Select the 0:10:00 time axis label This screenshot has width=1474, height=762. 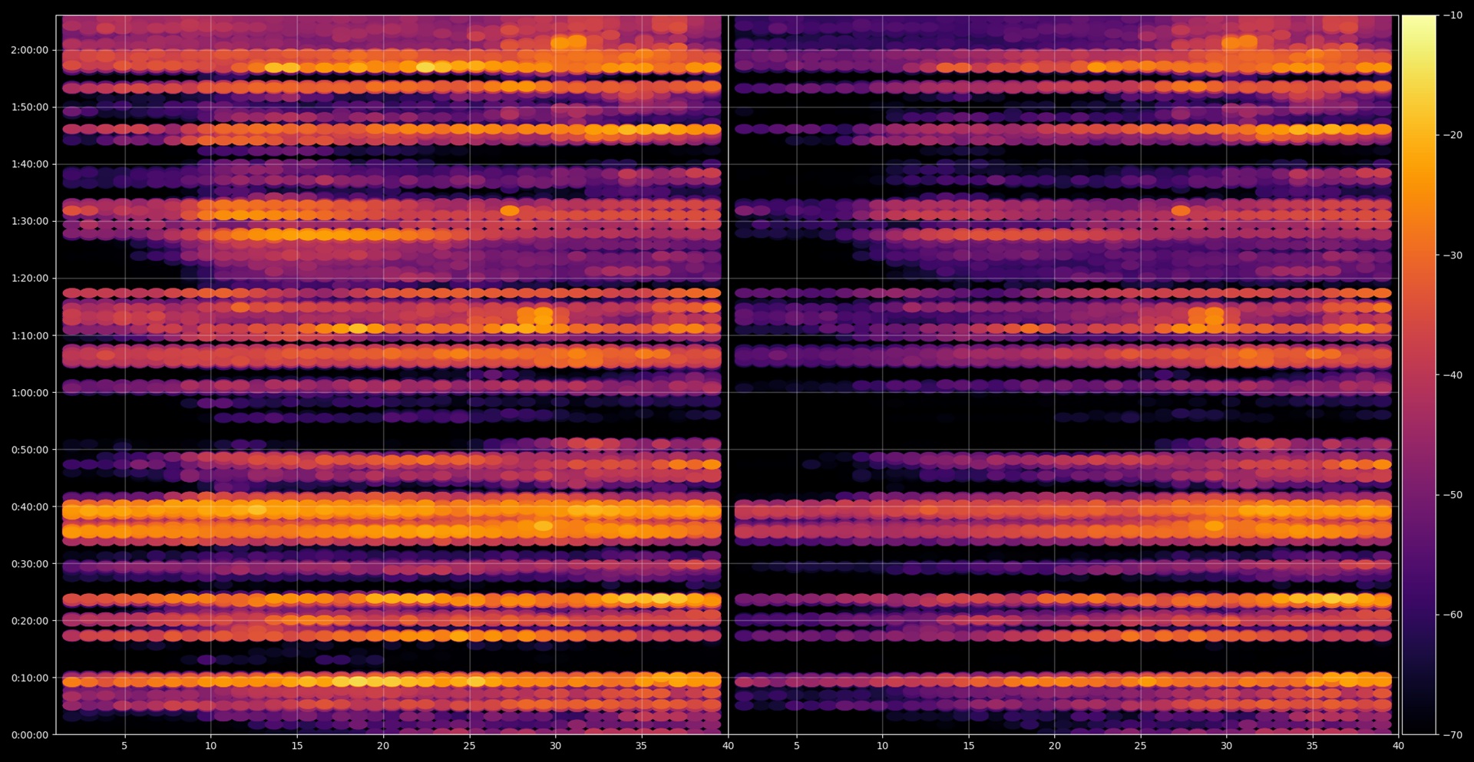pos(30,678)
